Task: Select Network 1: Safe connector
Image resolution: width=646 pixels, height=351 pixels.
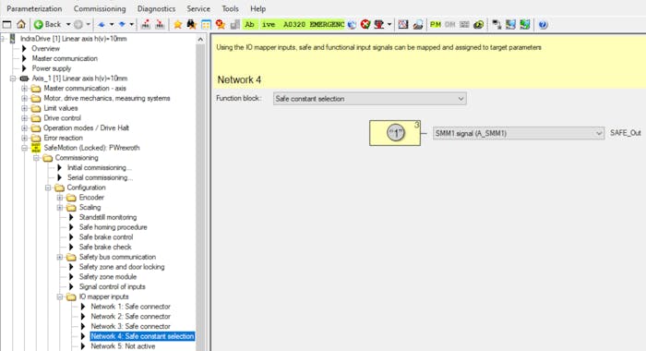Action: [131, 307]
